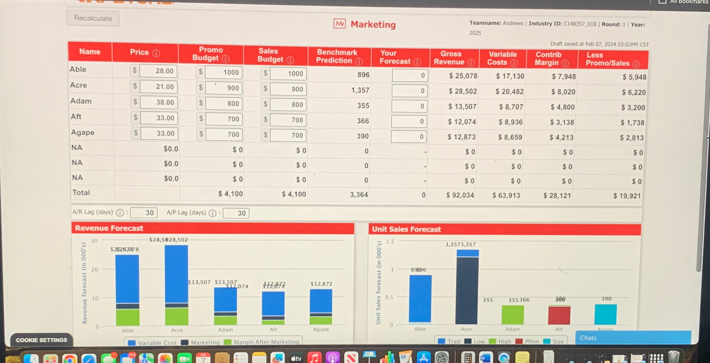Viewport: 710px width, 363px height.
Task: Open the Benchmark Prediction info icon
Action: (x=359, y=61)
